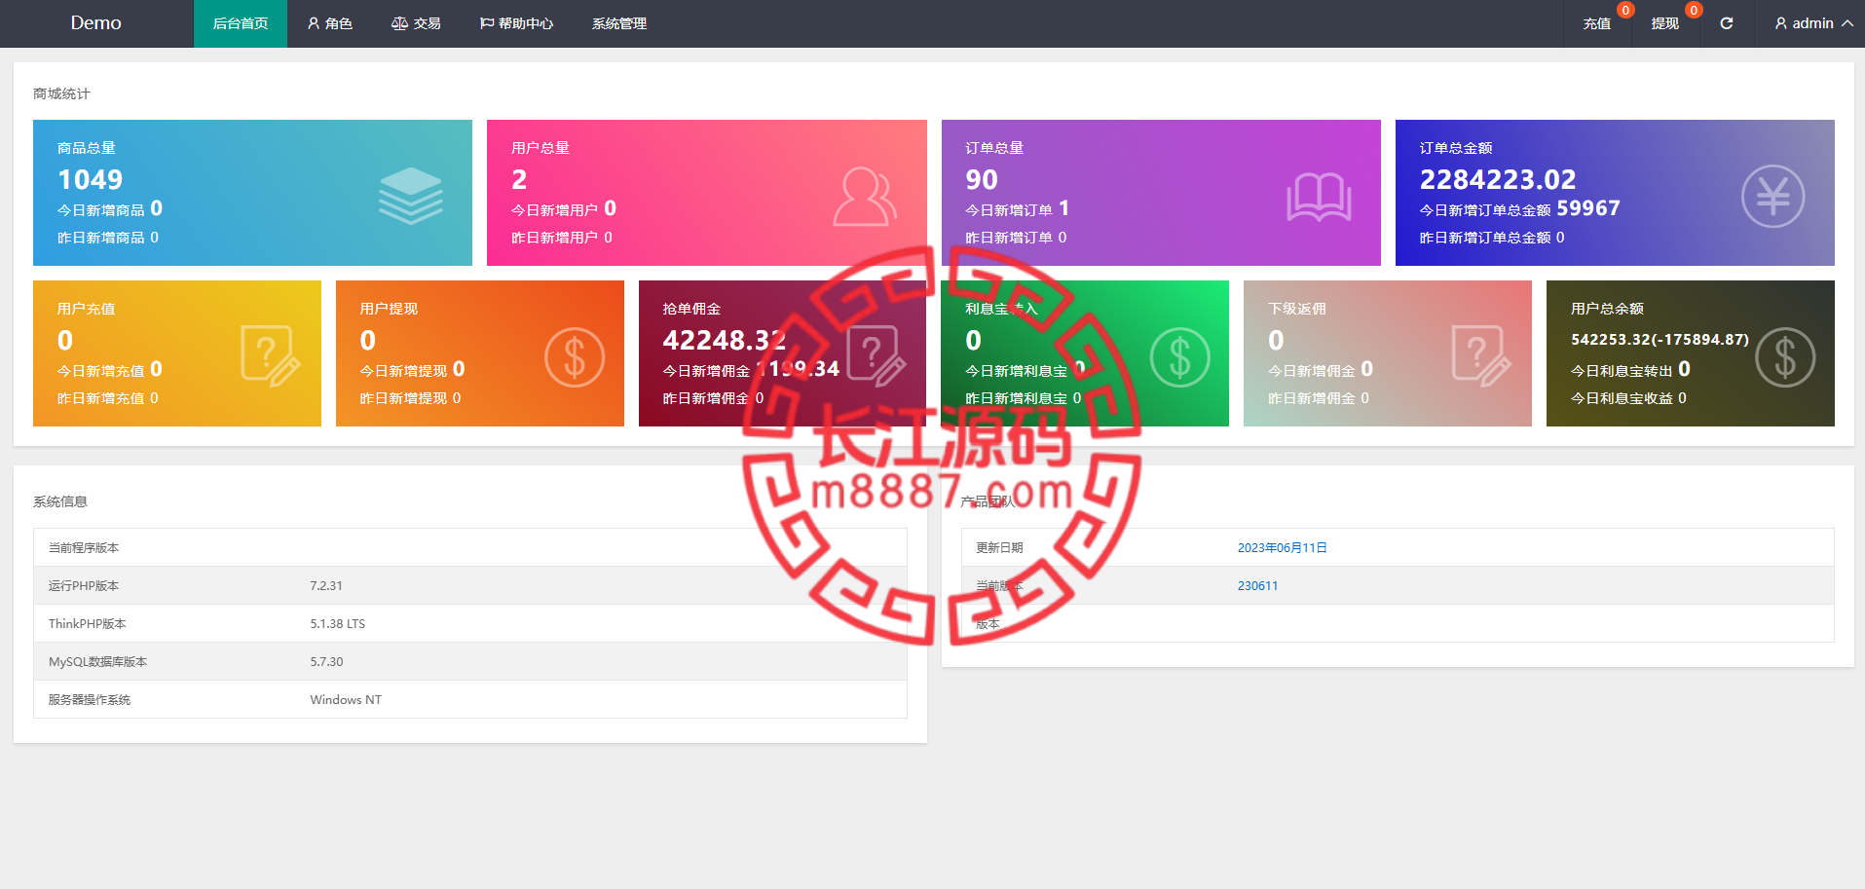Click the yen icon in 订单总金额 card
Image resolution: width=1865 pixels, height=889 pixels.
[1773, 196]
